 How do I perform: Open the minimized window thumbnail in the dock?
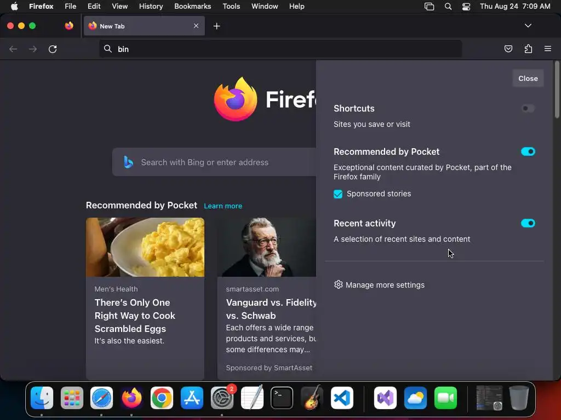pos(489,398)
